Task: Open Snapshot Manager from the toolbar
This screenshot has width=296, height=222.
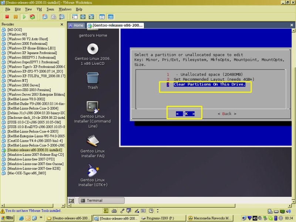Action: (x=62, y=17)
